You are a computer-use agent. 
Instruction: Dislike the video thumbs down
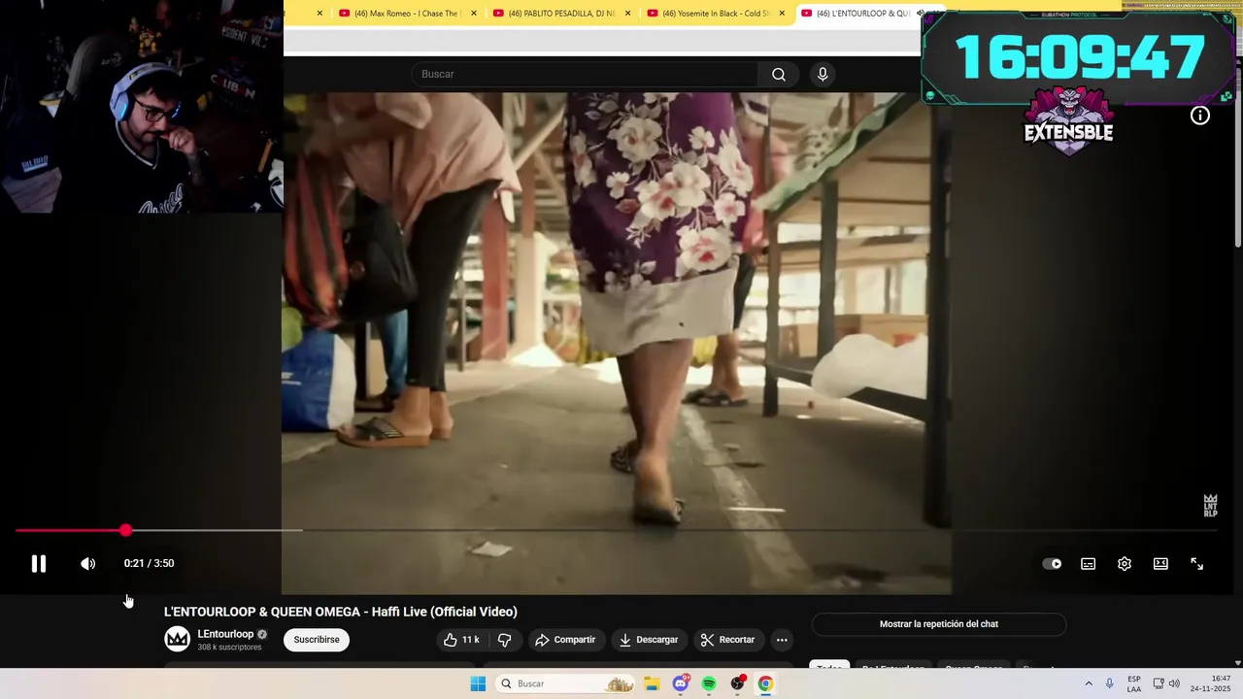(504, 640)
